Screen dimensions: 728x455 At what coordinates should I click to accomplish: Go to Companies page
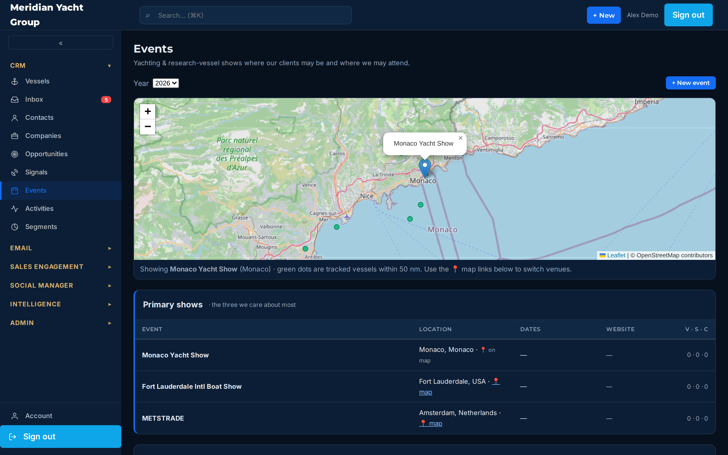pyautogui.click(x=61, y=136)
